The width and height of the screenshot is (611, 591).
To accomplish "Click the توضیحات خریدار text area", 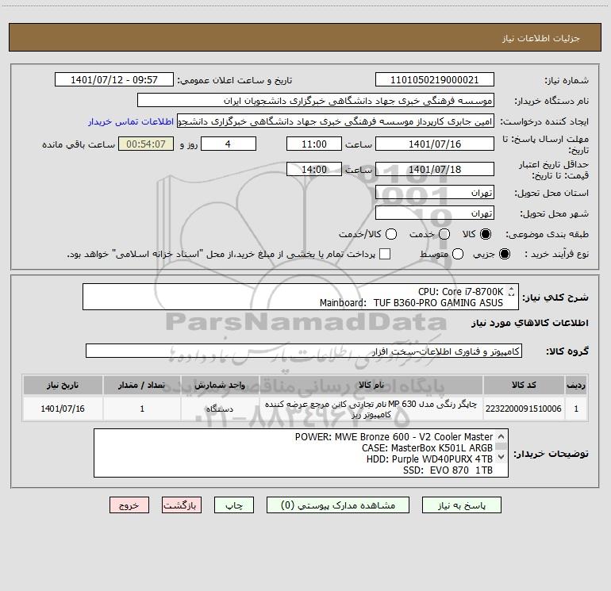I will pyautogui.click(x=301, y=453).
